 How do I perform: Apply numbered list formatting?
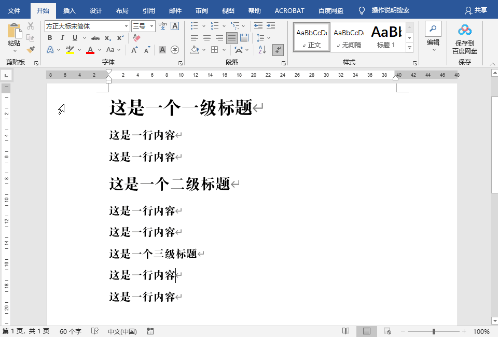214,25
